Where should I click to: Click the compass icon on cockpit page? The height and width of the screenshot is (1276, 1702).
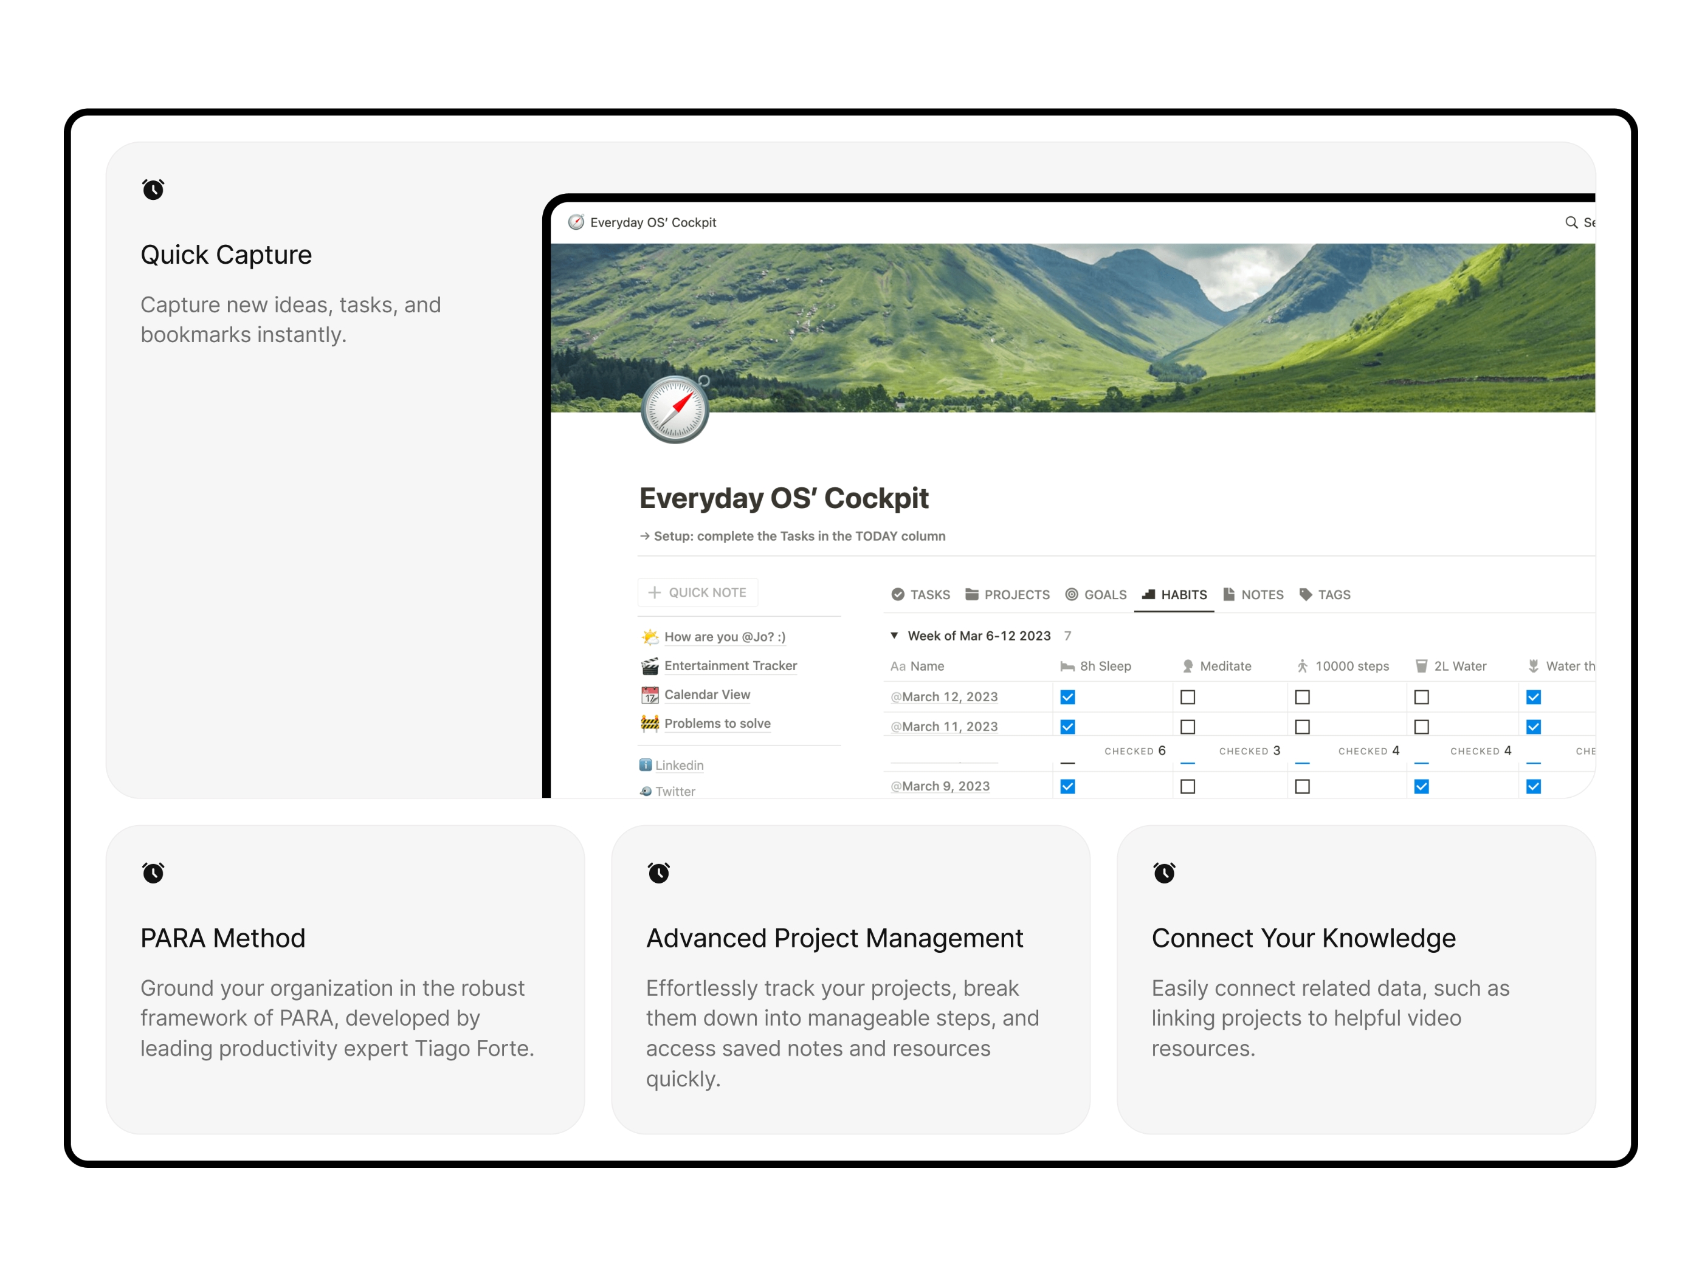click(x=681, y=416)
